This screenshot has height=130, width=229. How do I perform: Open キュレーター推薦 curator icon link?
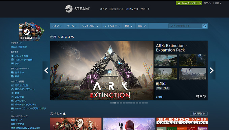12,60
